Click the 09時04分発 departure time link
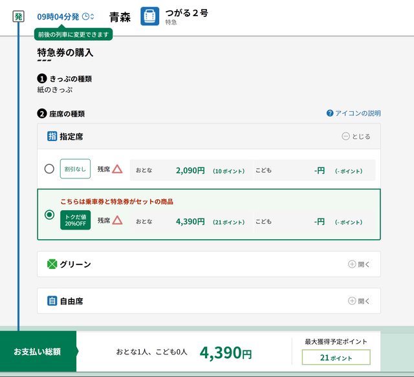The width and height of the screenshot is (414, 377). pyautogui.click(x=58, y=16)
